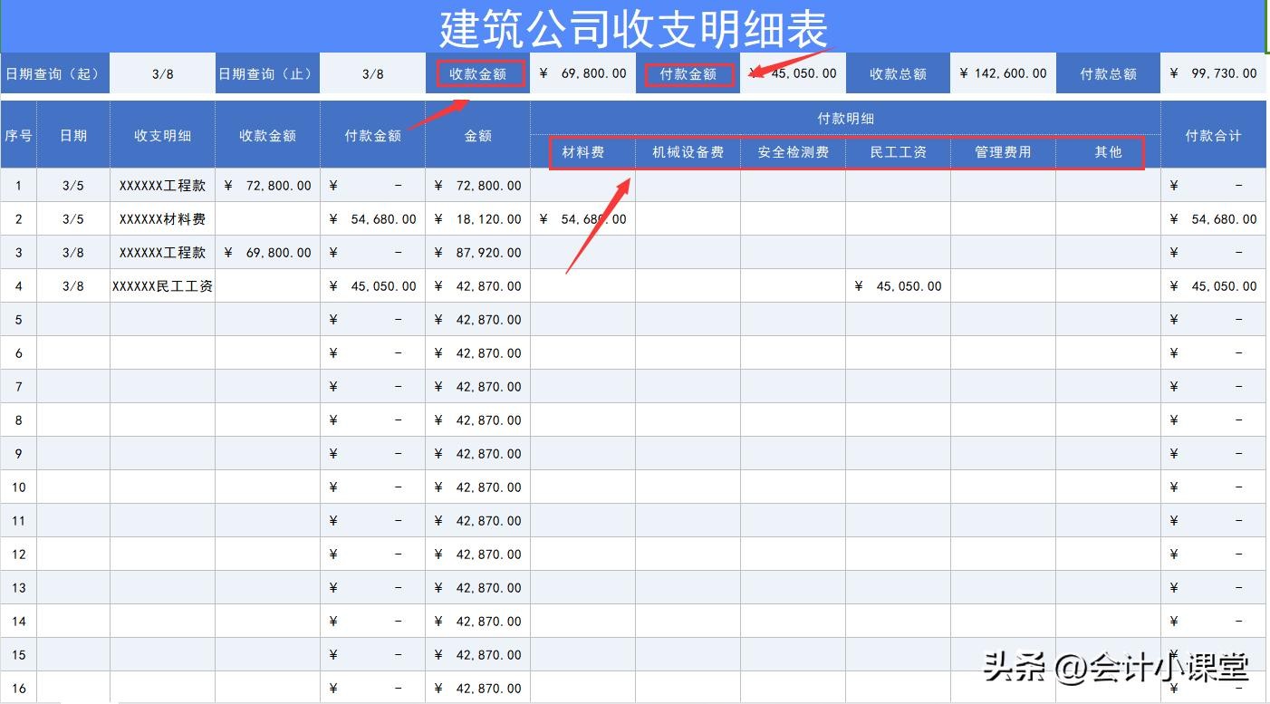Select the 日期查询（起） date value cell

pos(162,74)
